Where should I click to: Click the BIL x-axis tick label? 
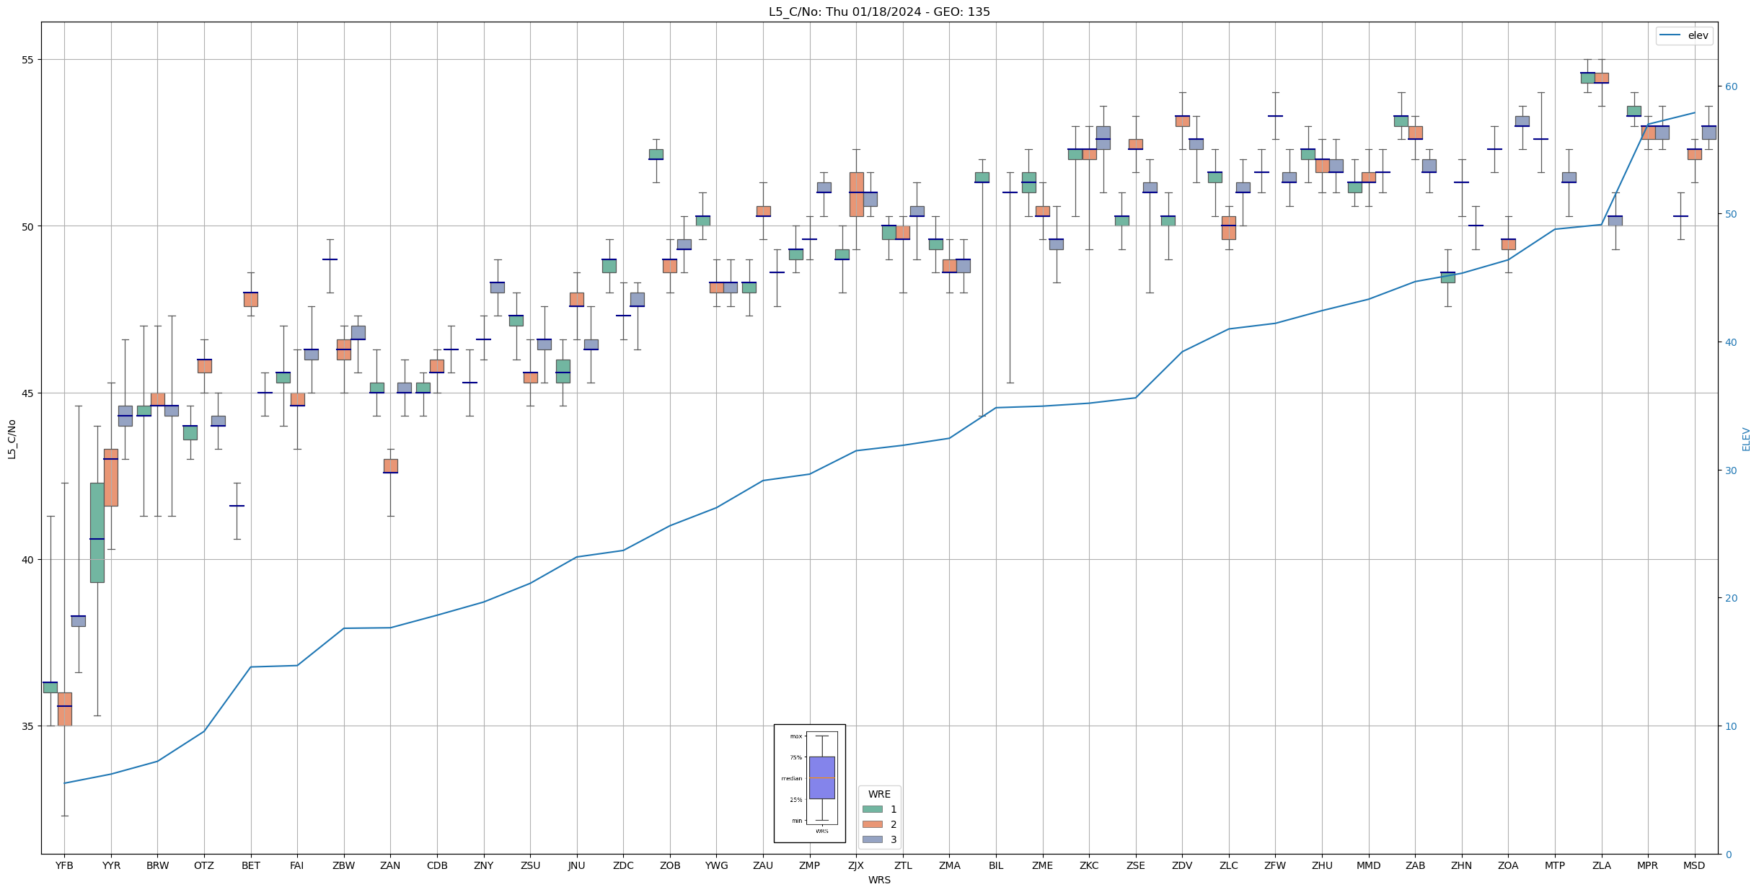coord(995,865)
